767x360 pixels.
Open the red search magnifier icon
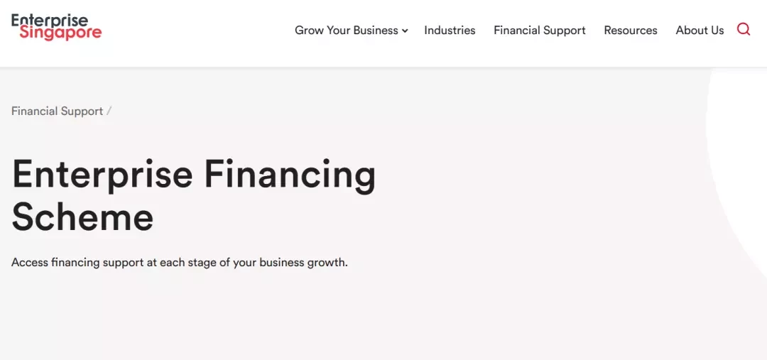744,30
